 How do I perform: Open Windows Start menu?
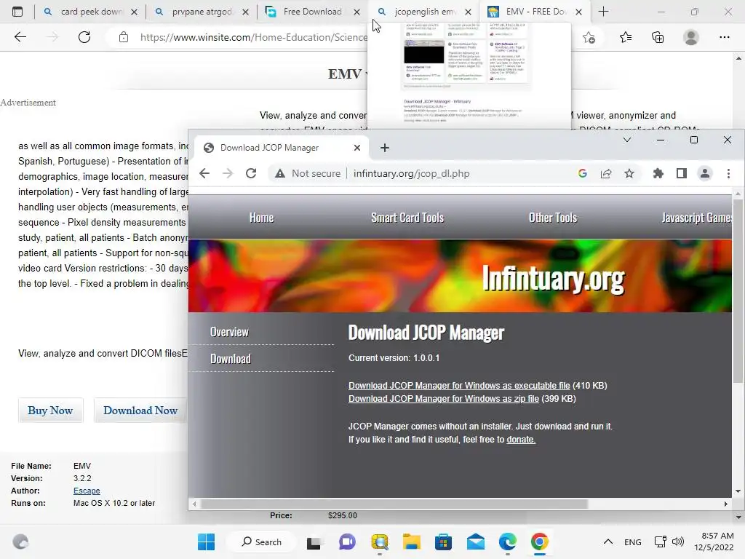206,542
